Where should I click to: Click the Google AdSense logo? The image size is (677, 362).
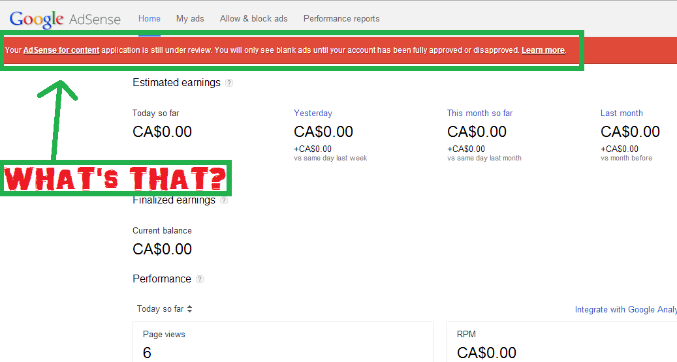coord(65,19)
